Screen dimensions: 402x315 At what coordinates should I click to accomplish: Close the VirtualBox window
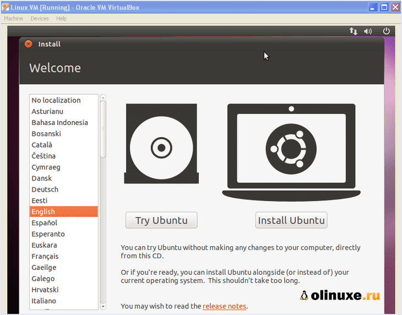click(x=395, y=7)
